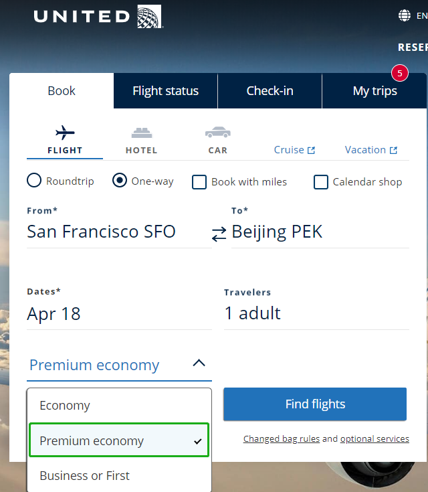
Task: Choose Business or First option
Action: coord(85,476)
